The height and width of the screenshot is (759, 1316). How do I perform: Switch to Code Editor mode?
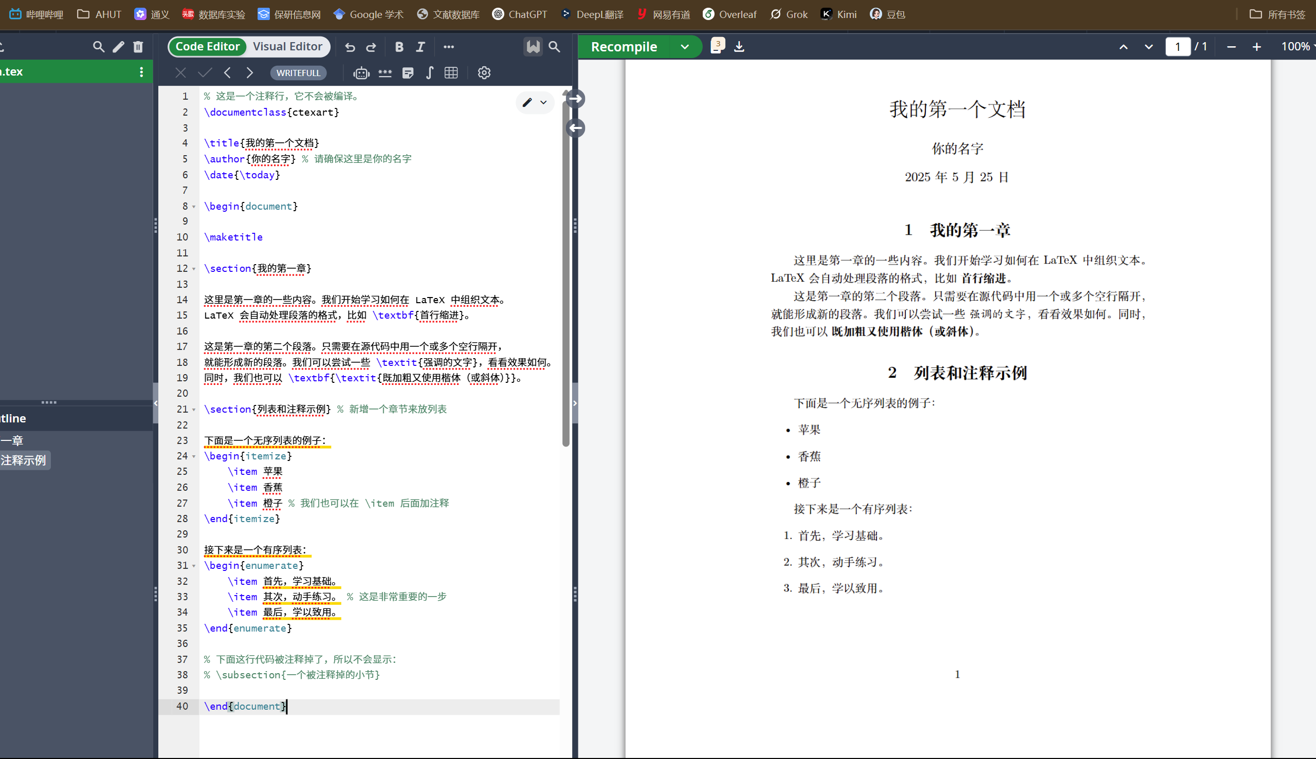[208, 46]
